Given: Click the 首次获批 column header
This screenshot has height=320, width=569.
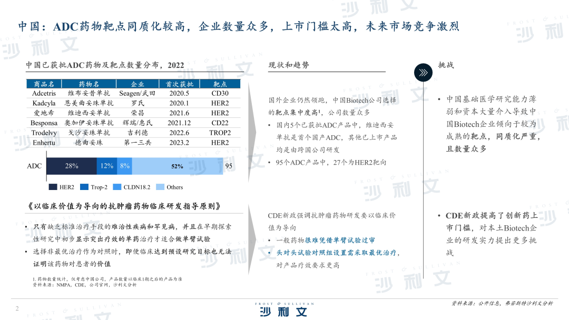Looking at the screenshot, I should (180, 84).
